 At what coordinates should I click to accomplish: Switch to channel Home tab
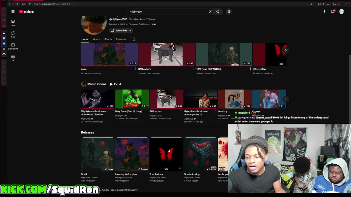coord(85,39)
